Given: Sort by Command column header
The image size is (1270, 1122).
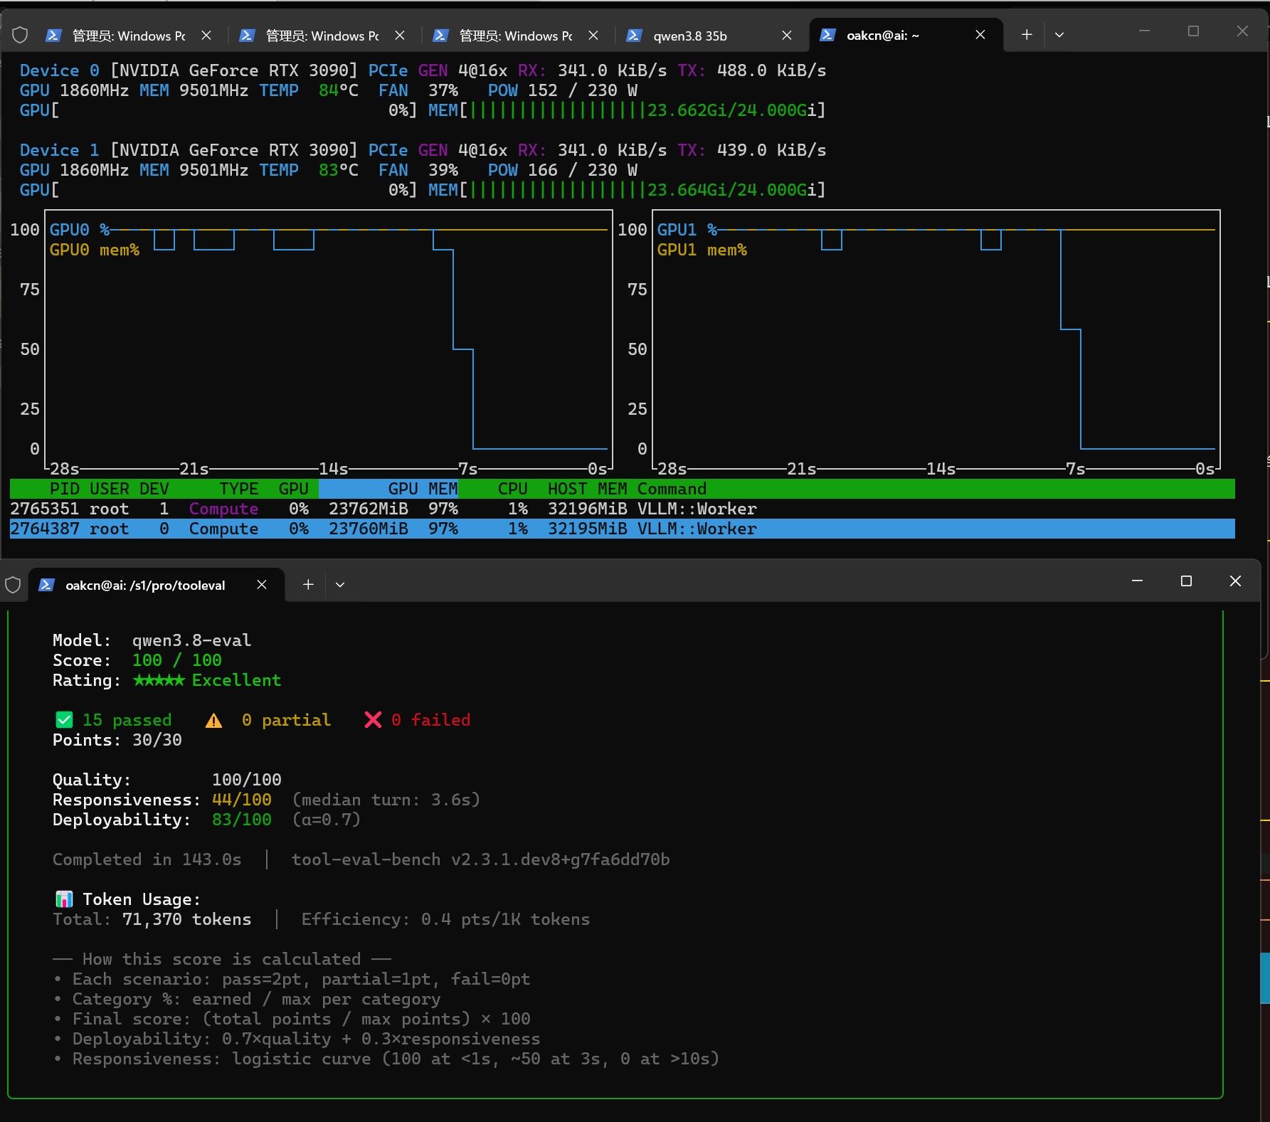Looking at the screenshot, I should coord(672,489).
